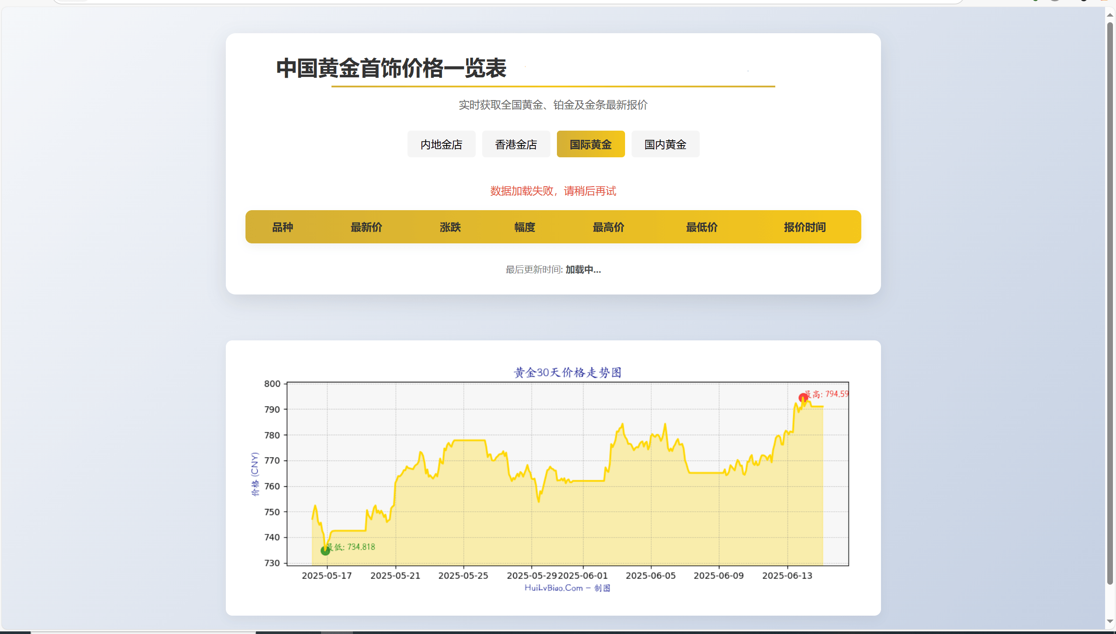This screenshot has width=1116, height=634.
Task: Click the 最新价 column header
Action: [x=366, y=227]
